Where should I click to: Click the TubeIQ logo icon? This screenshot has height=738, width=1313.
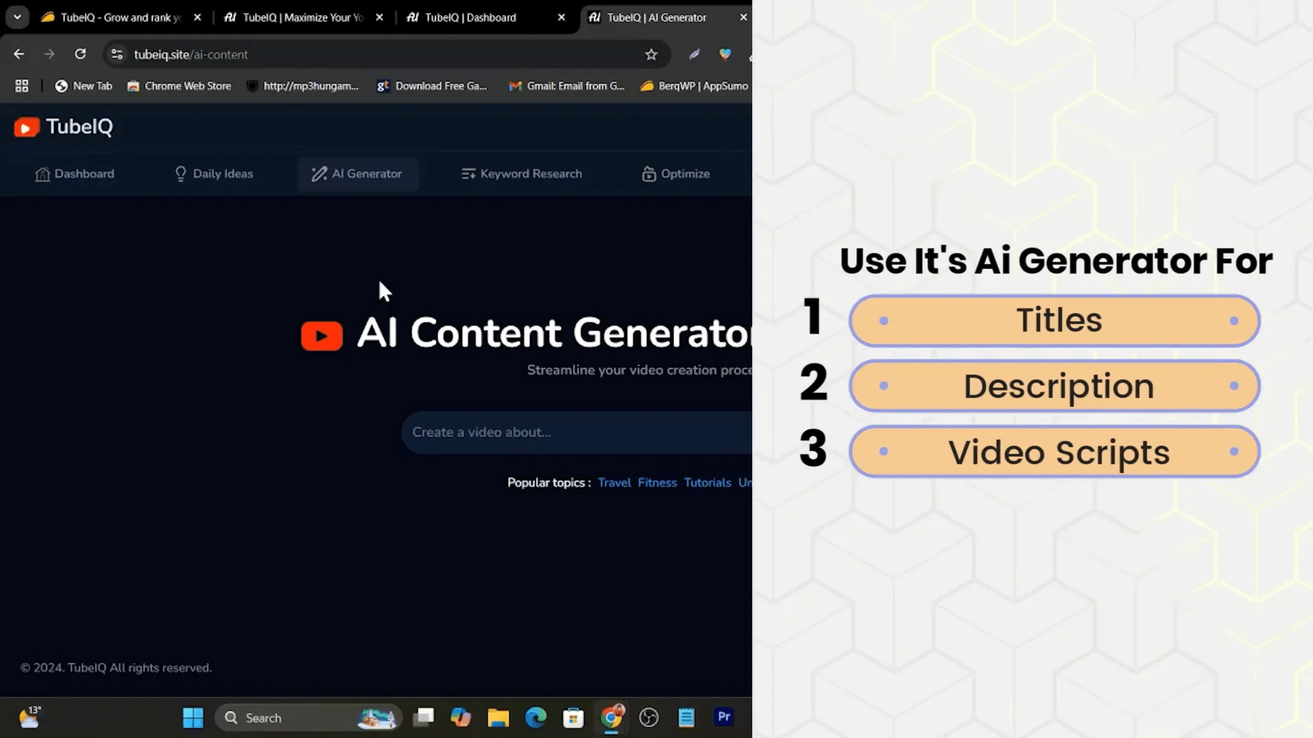(27, 127)
